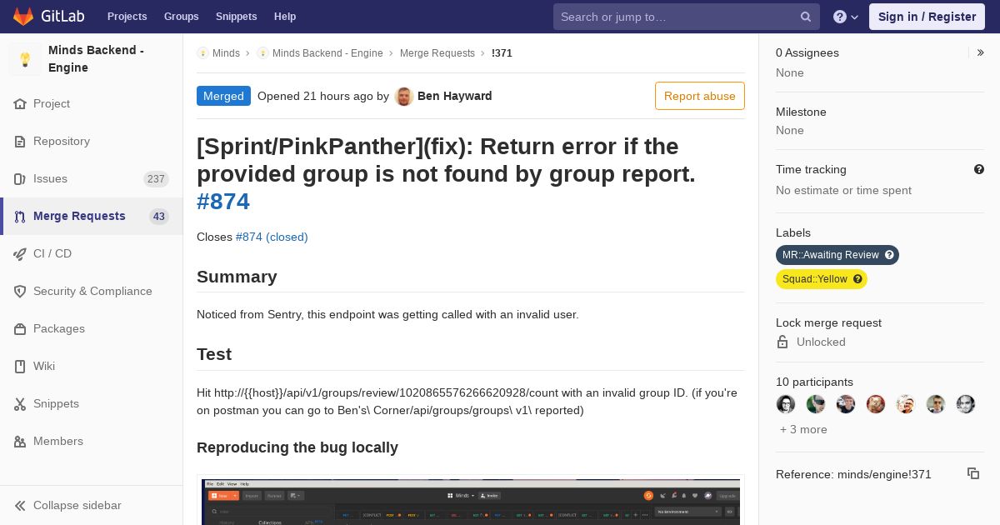Focus the Search or jump to field
Screen dimensions: 1000x525
coord(687,17)
